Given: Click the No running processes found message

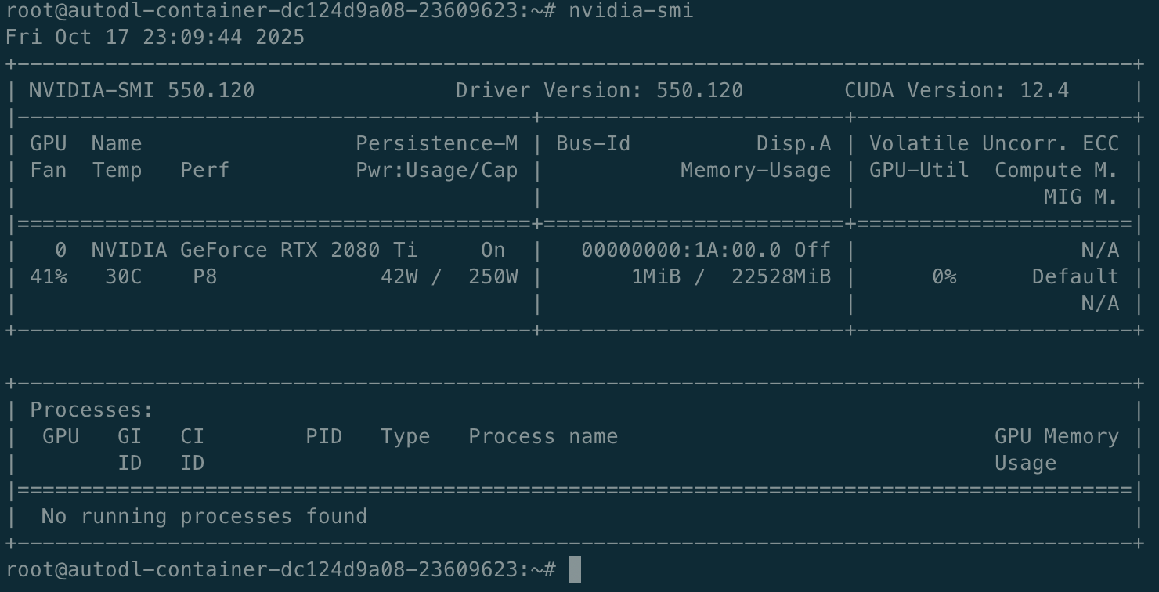Looking at the screenshot, I should 204,517.
